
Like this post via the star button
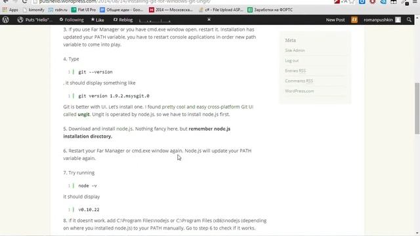98,20
